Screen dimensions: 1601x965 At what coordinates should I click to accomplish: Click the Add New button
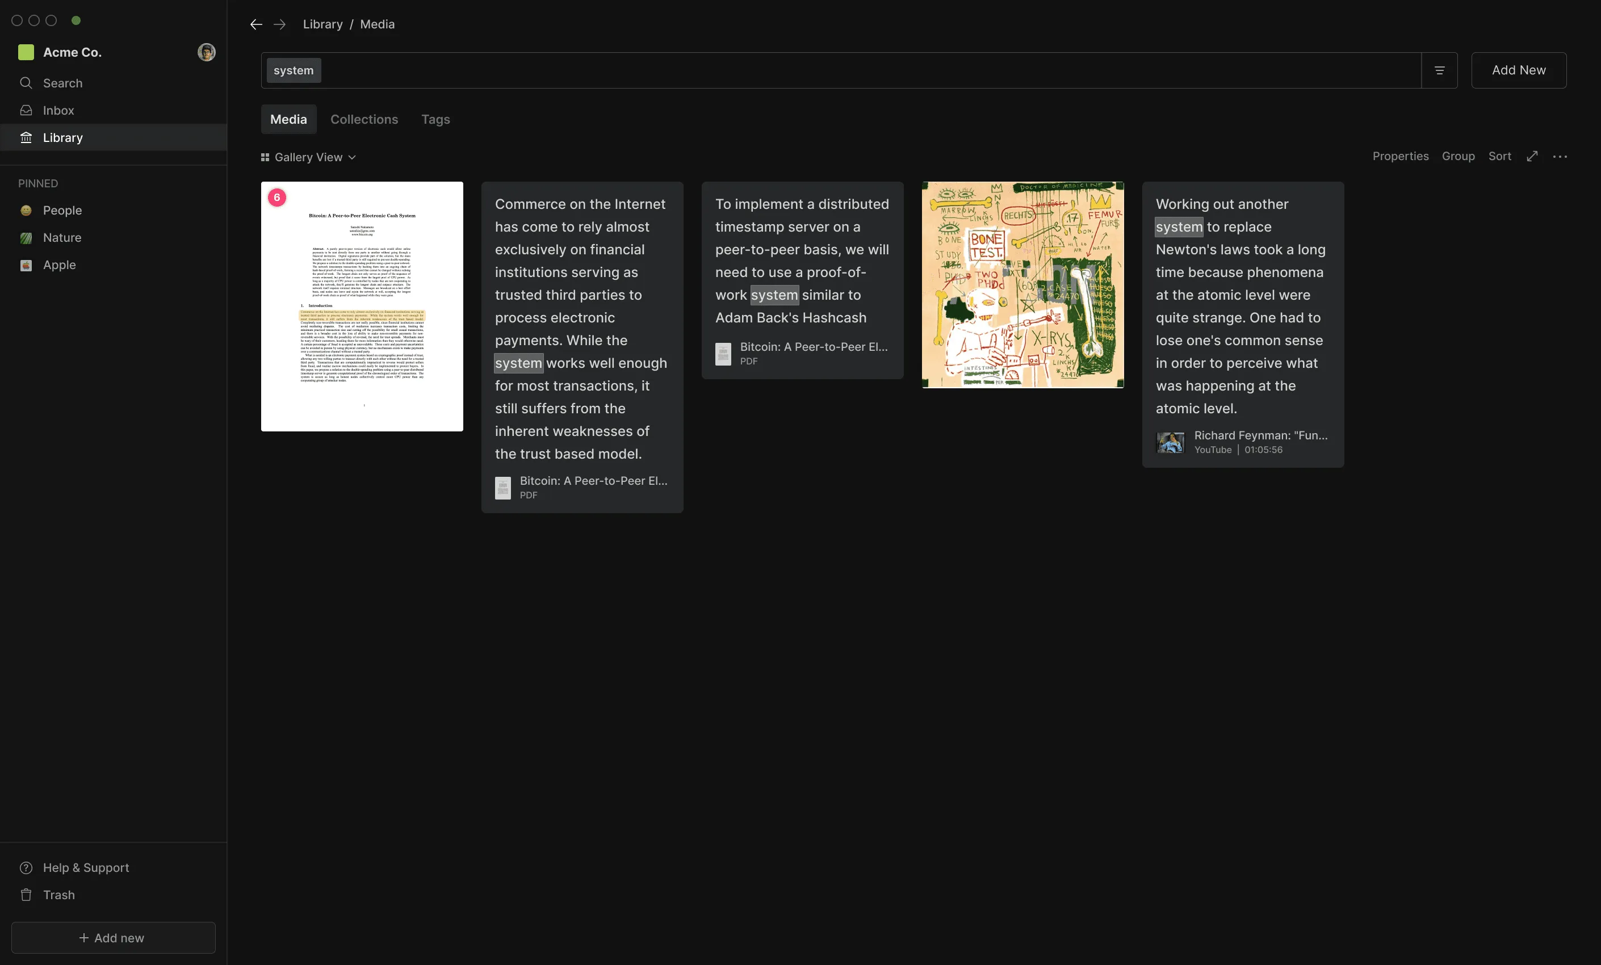pos(1519,70)
